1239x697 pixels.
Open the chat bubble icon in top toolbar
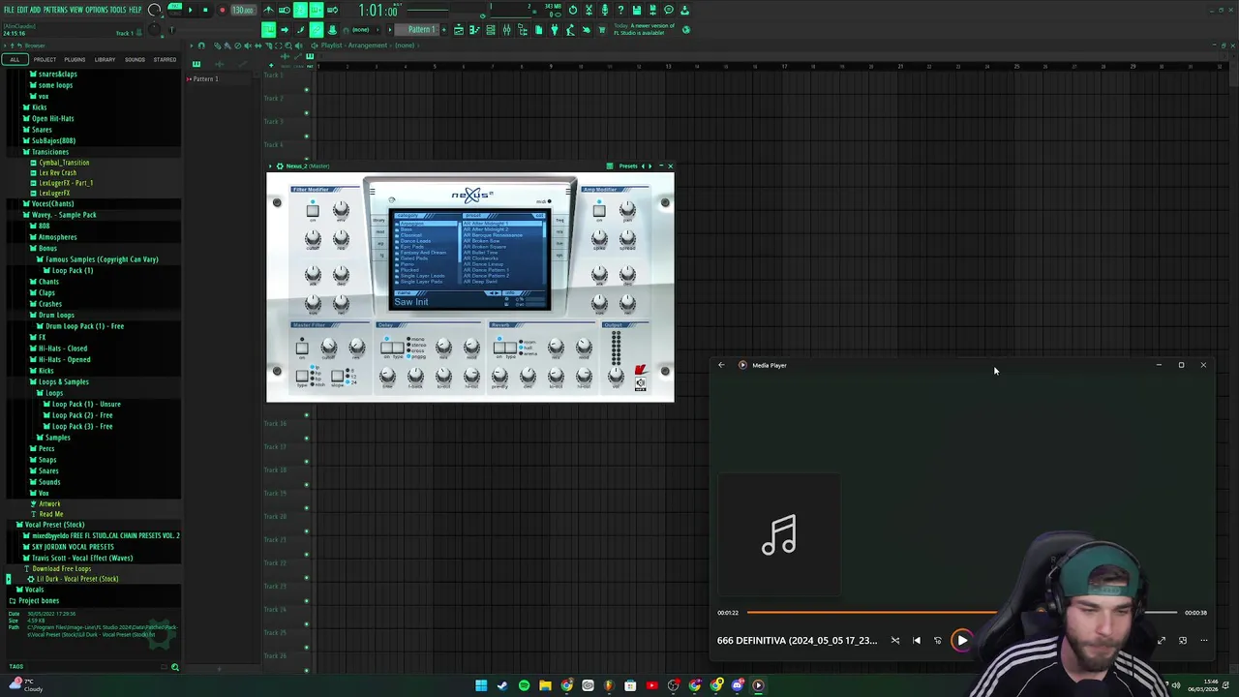668,10
